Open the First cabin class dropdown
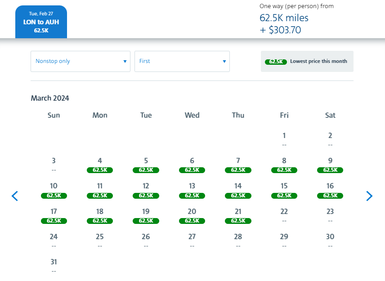This screenshot has width=385, height=281. (182, 61)
